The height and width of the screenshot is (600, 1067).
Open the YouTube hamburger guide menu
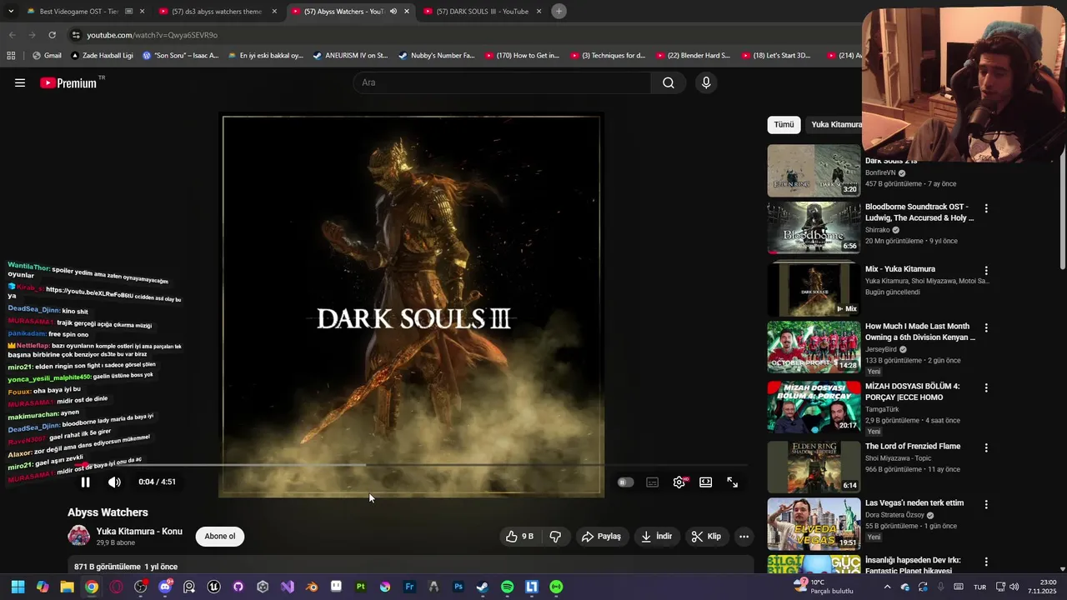[x=20, y=82]
